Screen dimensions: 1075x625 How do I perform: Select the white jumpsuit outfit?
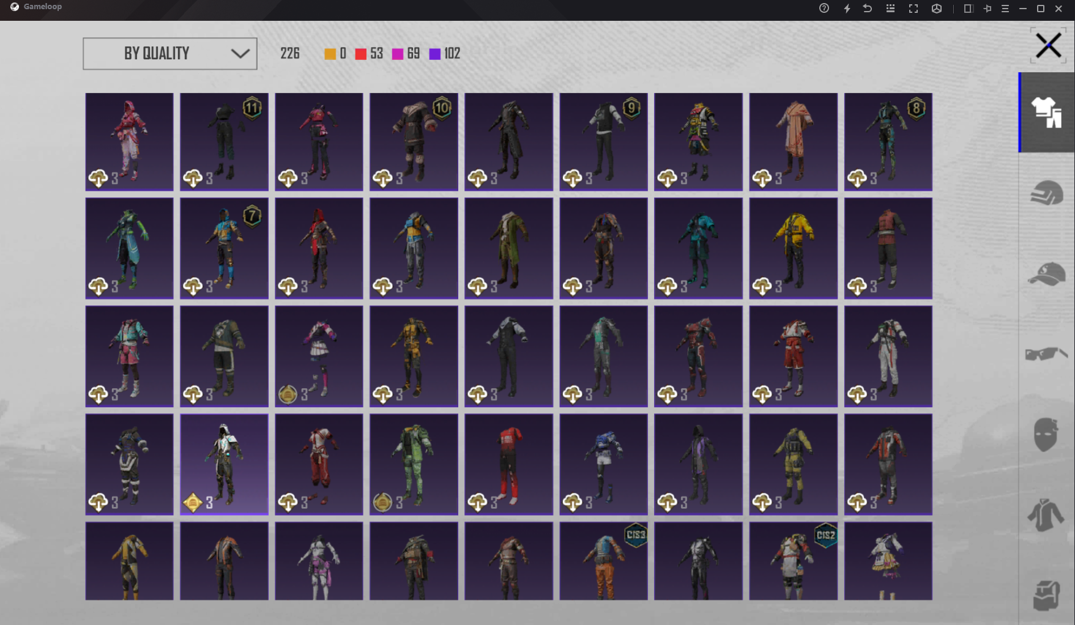pos(888,357)
